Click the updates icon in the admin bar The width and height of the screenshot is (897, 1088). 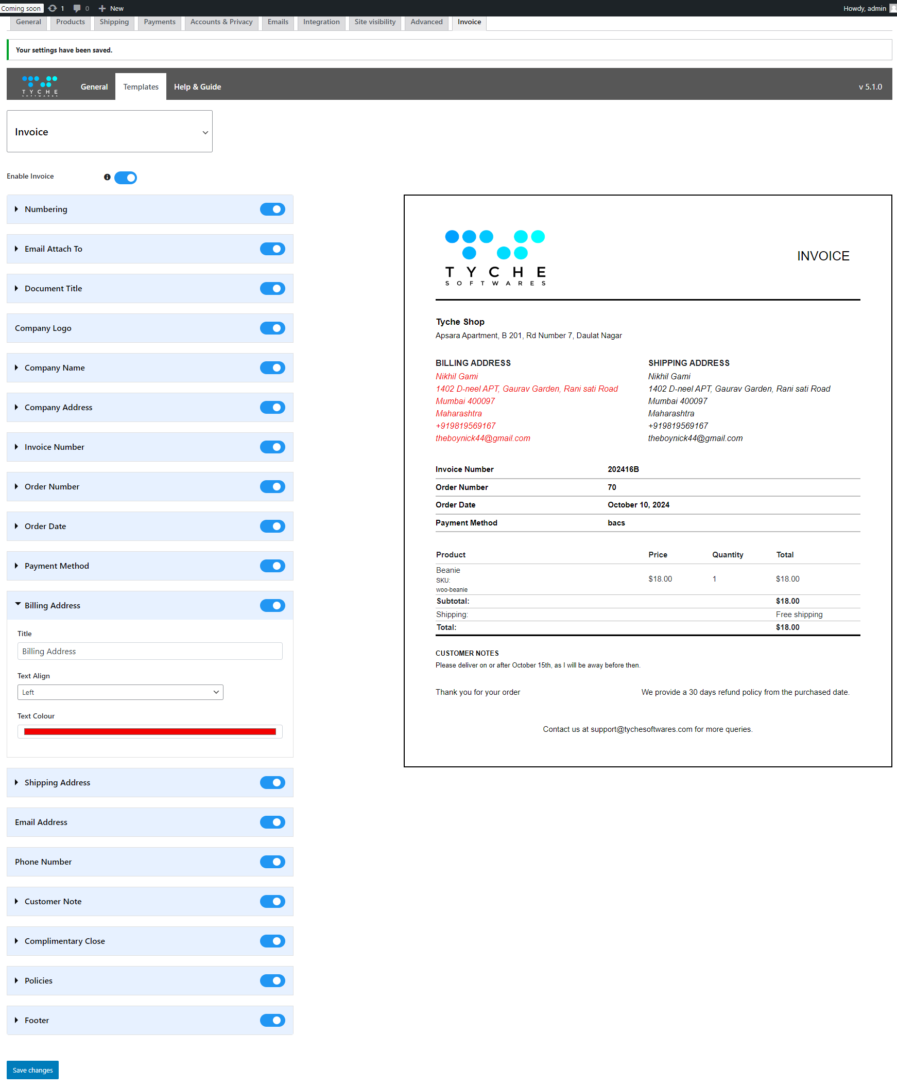(x=53, y=8)
